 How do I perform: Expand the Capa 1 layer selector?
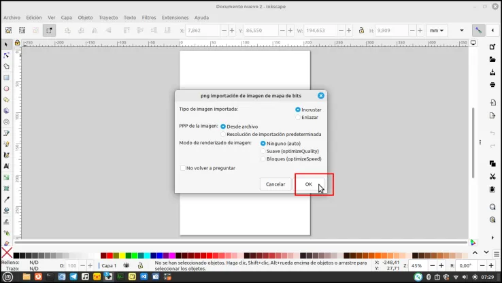pos(109,266)
